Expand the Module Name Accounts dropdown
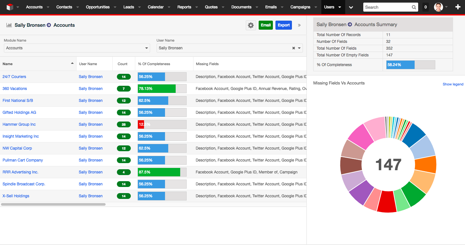 click(x=147, y=48)
